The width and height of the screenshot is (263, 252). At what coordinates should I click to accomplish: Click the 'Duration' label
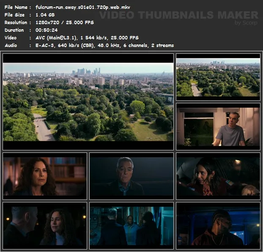(14, 30)
